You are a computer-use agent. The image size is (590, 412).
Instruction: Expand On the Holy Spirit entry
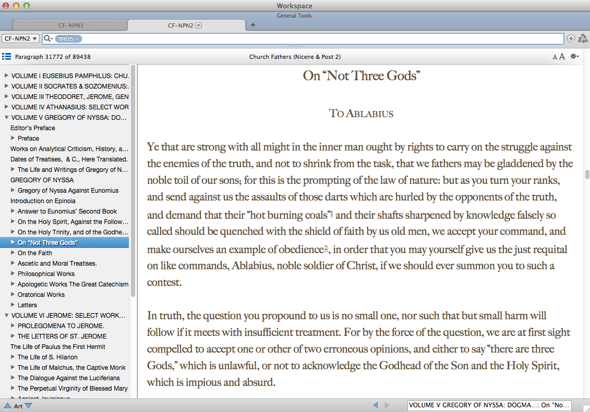13,221
